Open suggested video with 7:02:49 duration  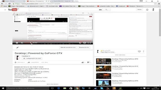coord(104,68)
